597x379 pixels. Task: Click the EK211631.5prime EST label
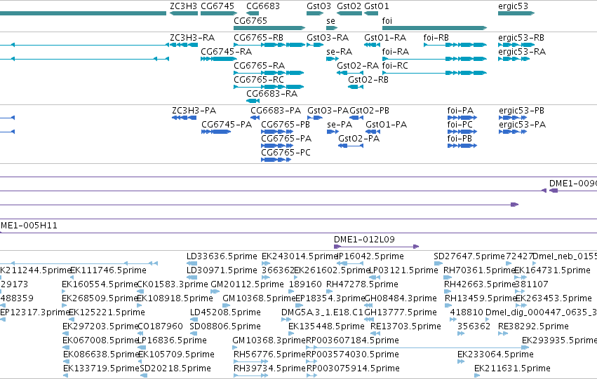(x=513, y=368)
